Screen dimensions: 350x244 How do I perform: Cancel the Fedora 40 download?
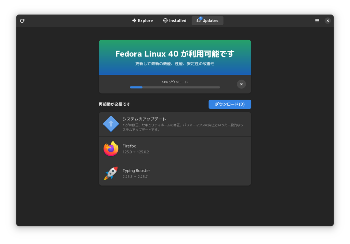[241, 84]
